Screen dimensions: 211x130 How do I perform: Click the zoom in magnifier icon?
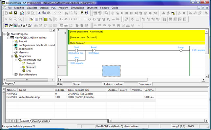pos(15,19)
